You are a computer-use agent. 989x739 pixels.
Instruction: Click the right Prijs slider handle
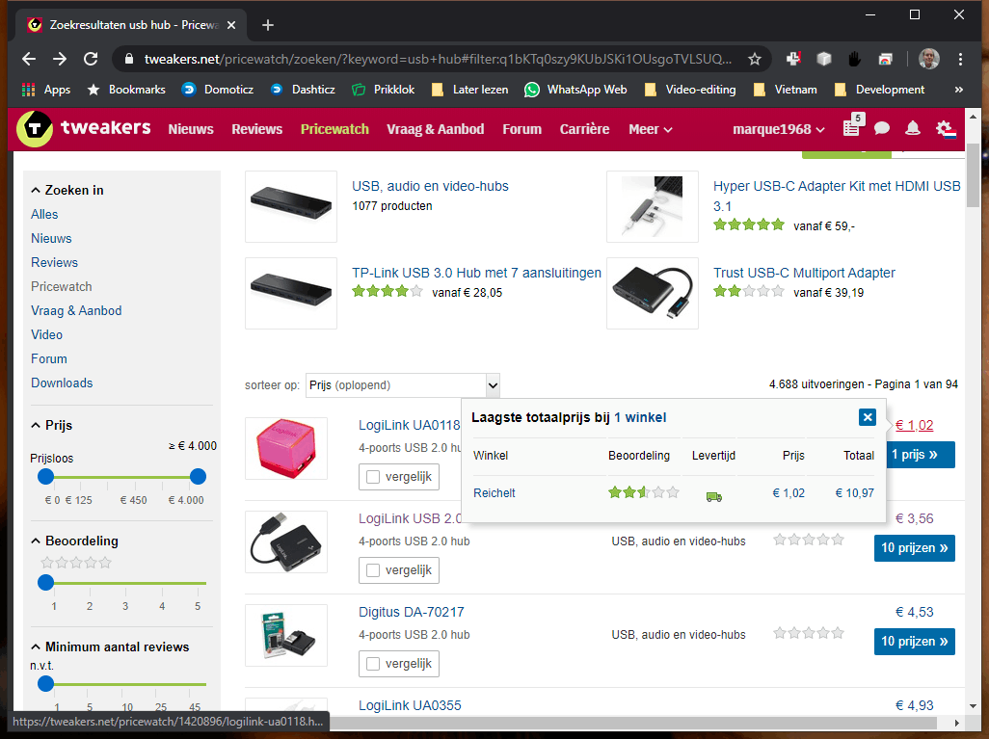(x=198, y=477)
